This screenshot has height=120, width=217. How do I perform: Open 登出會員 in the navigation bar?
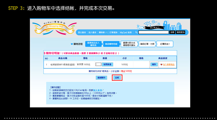pos(82,32)
